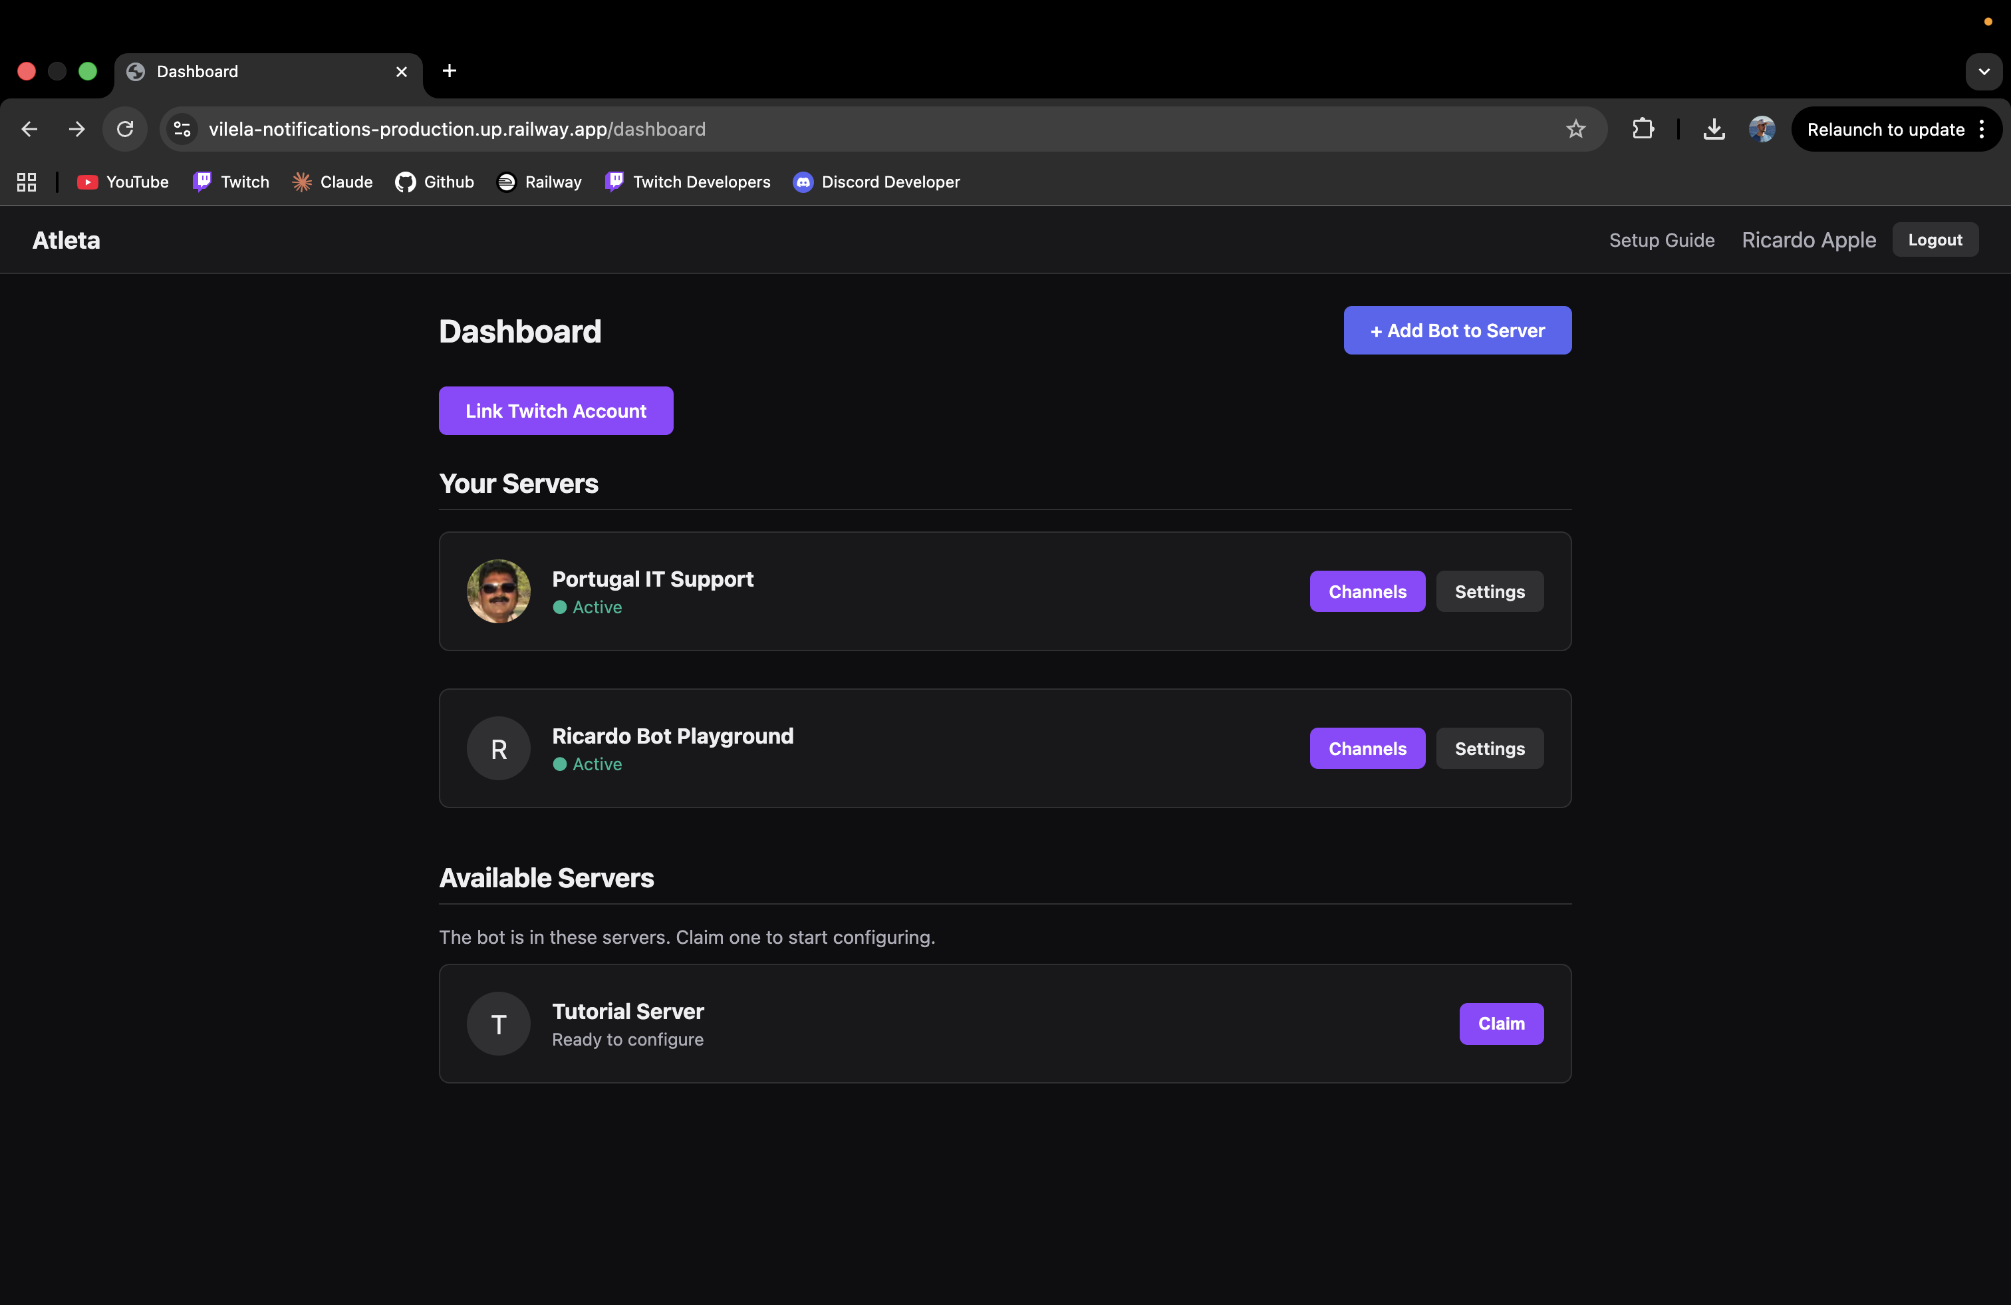Open the Discord Developer bookmark
This screenshot has height=1305, width=2011.
[x=876, y=182]
